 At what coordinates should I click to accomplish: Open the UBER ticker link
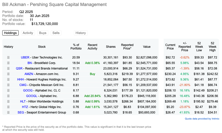[25, 57]
